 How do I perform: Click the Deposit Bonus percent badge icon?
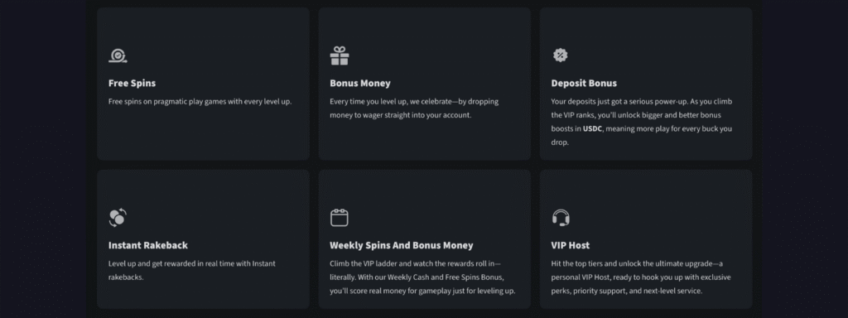tap(561, 55)
